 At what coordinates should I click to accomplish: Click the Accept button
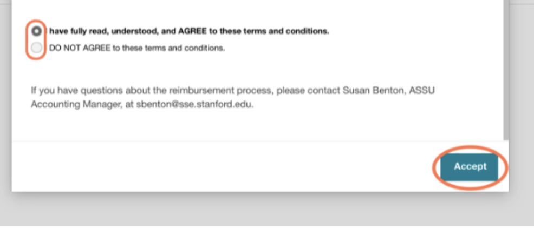(470, 166)
